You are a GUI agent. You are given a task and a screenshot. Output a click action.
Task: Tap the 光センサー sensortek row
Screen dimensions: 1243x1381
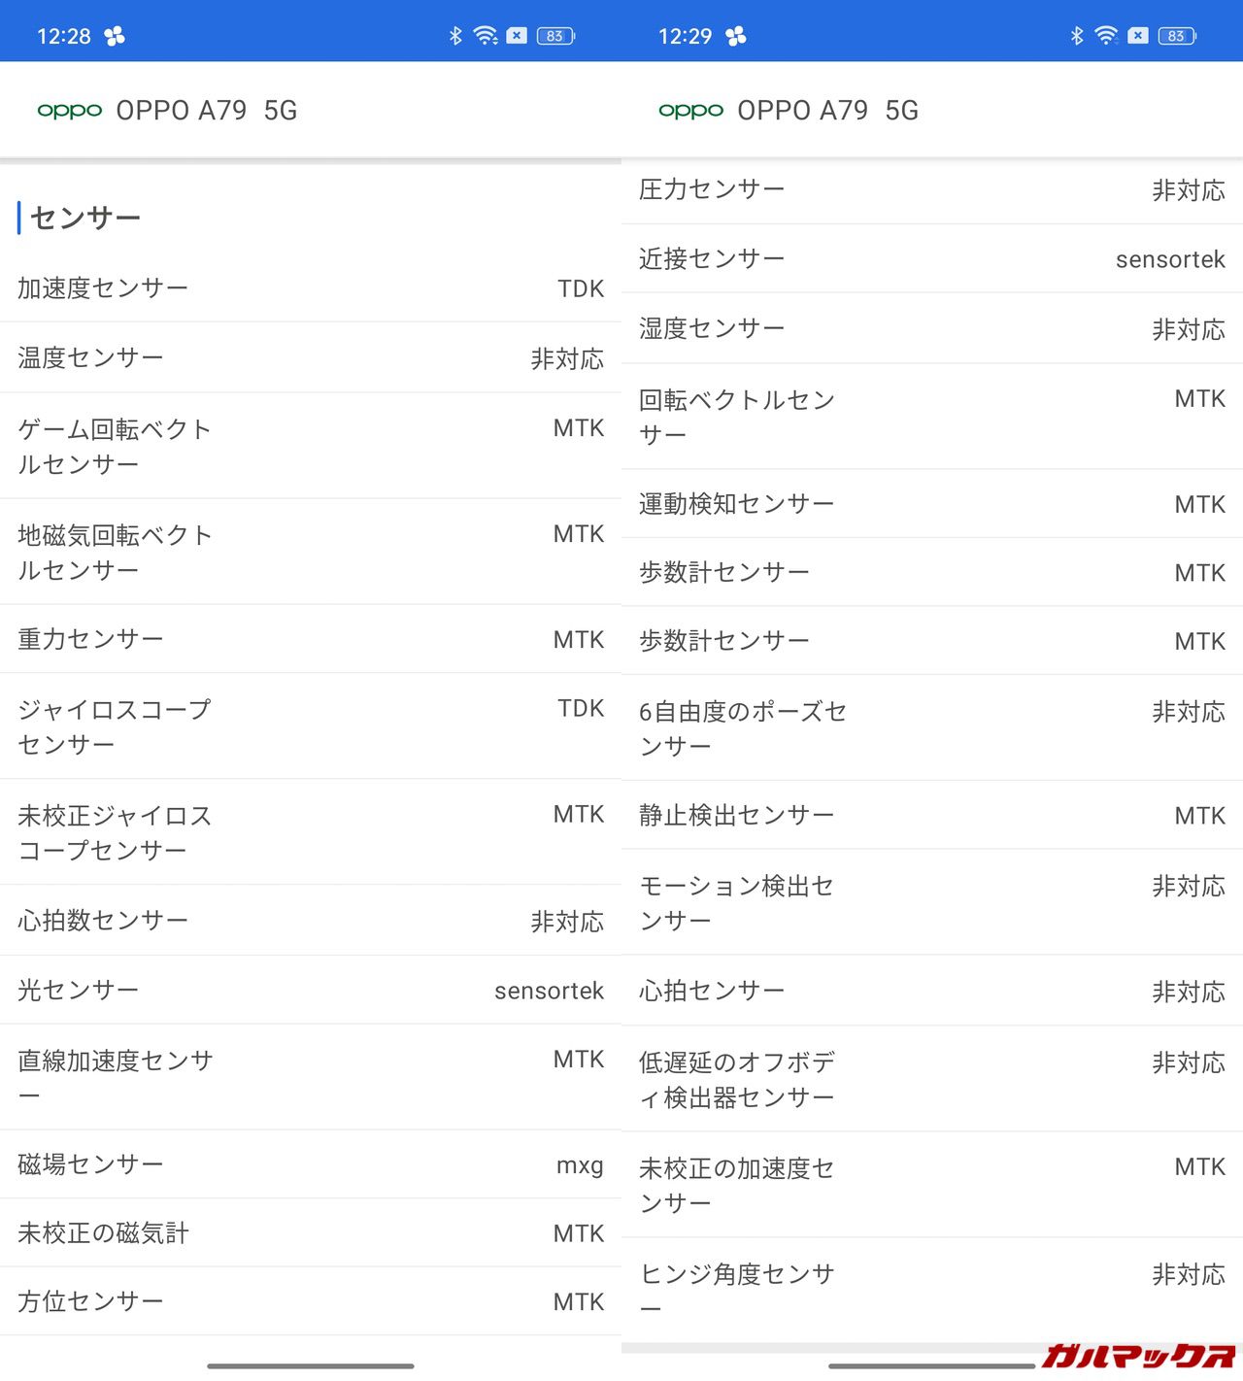(311, 991)
